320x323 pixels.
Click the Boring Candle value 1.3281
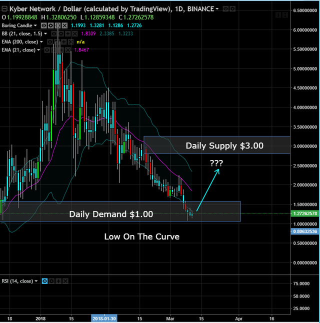coord(97,25)
